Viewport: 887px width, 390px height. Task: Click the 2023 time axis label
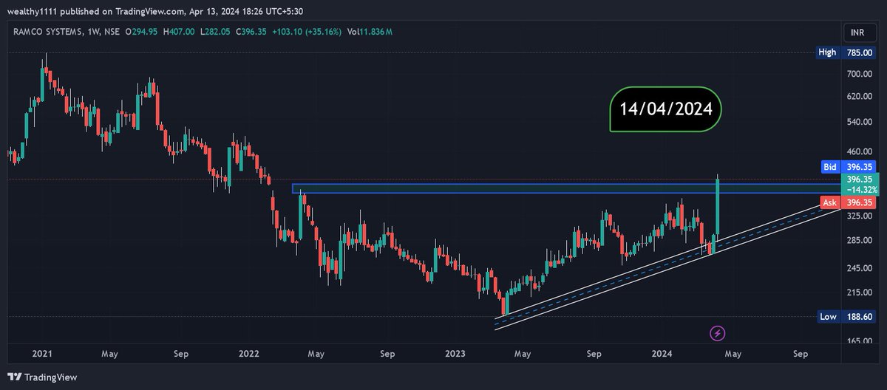[455, 355]
